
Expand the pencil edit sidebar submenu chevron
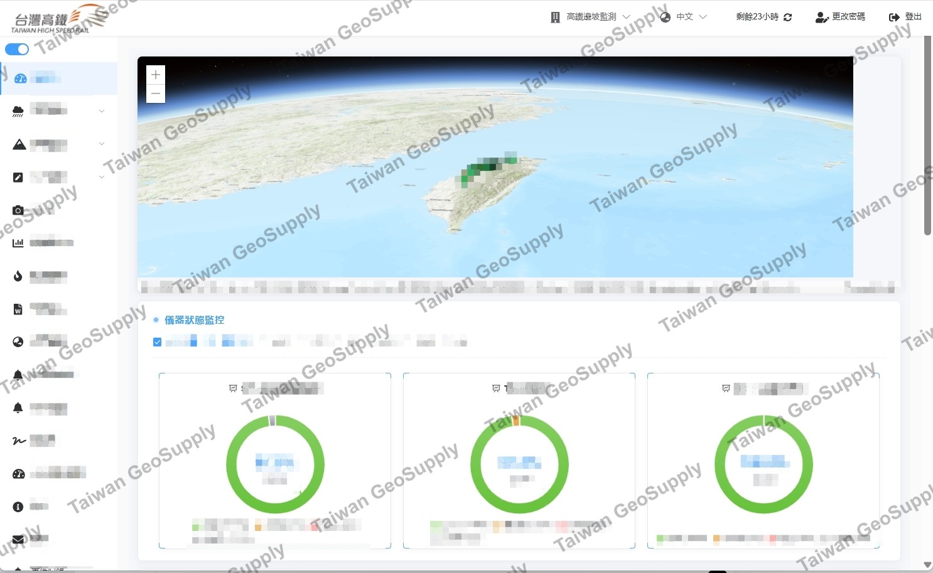point(102,177)
